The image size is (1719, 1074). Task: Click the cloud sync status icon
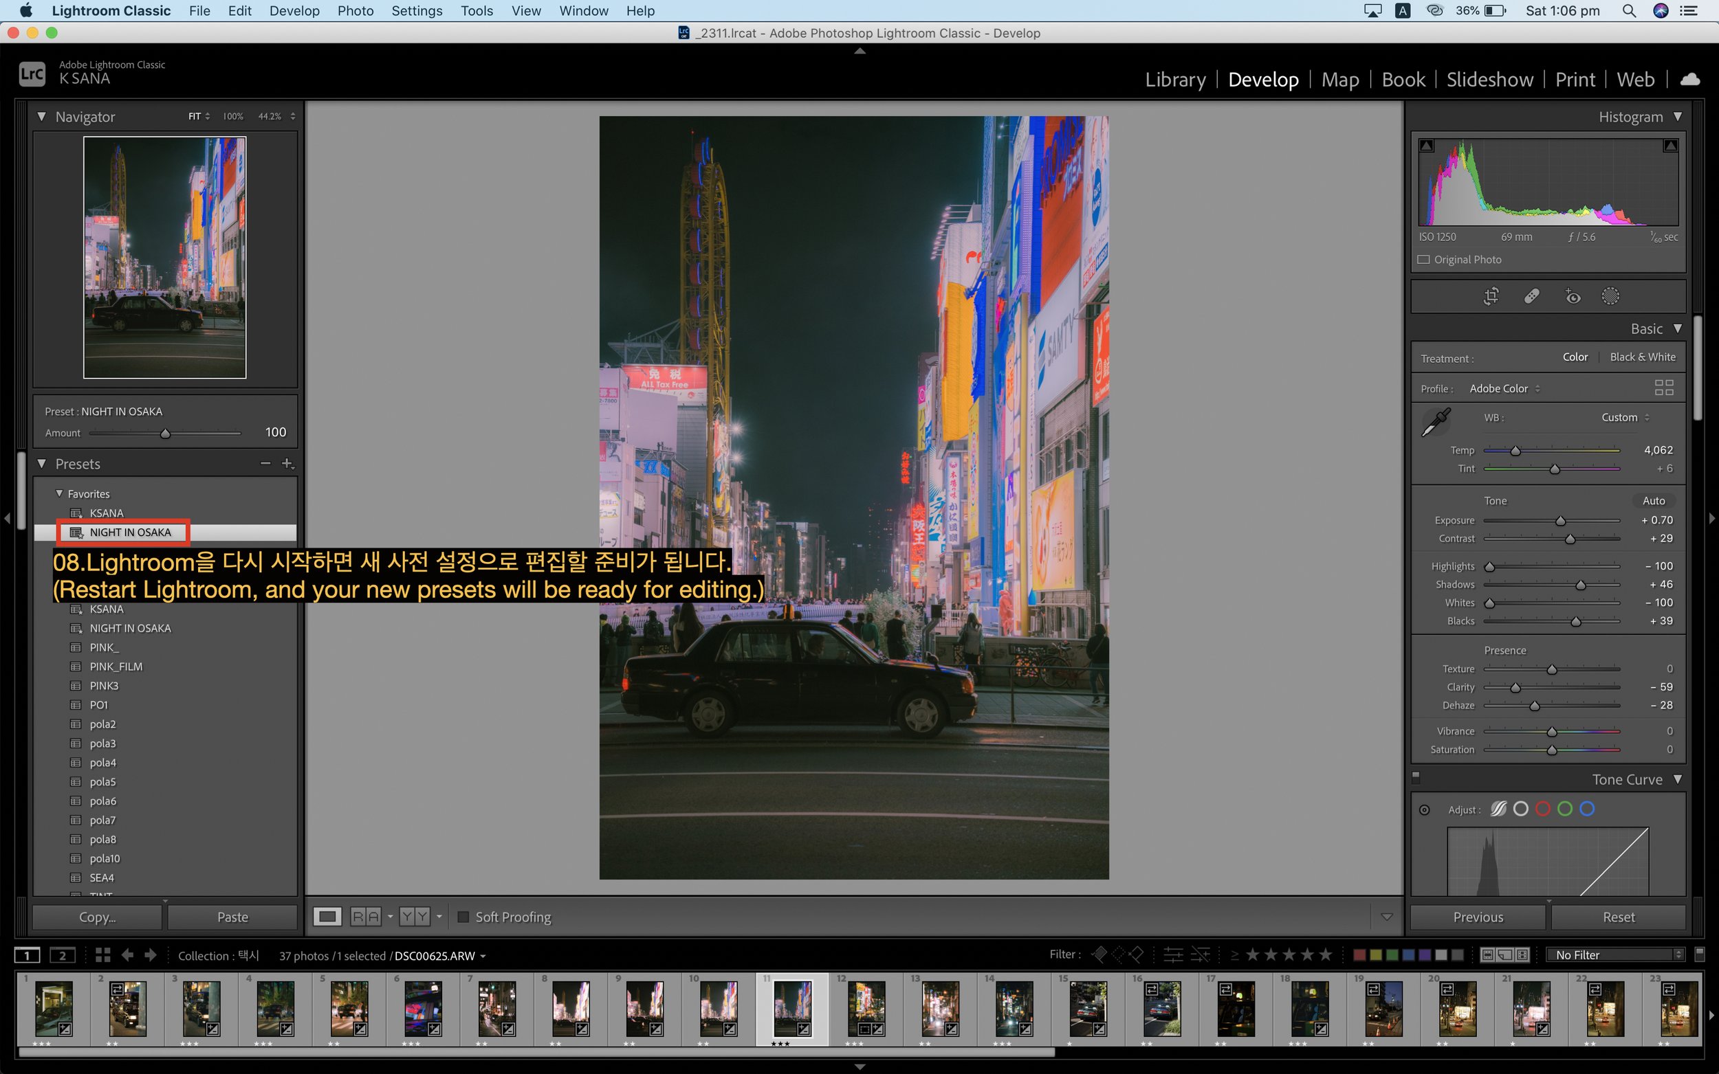tap(1690, 80)
